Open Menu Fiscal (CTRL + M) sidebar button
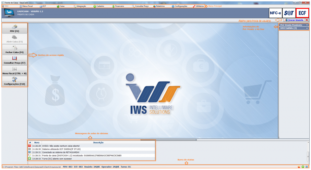 [x=14, y=71]
